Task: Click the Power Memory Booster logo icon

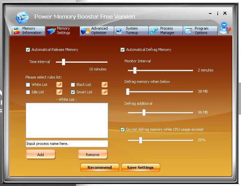Action: click(22, 17)
